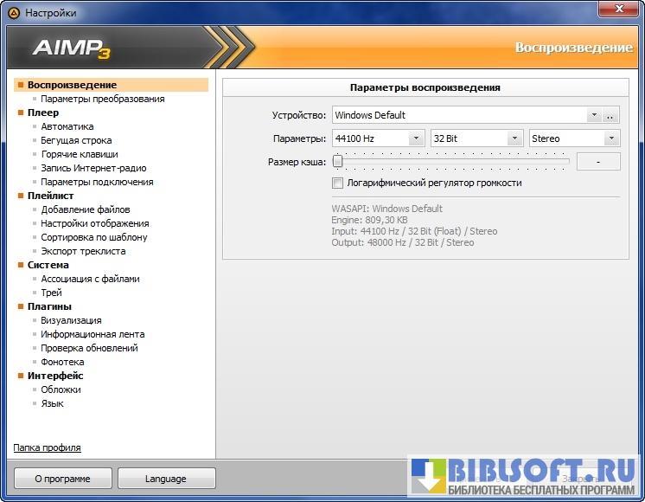Enable logarithmic volume control checkbox

pos(338,183)
